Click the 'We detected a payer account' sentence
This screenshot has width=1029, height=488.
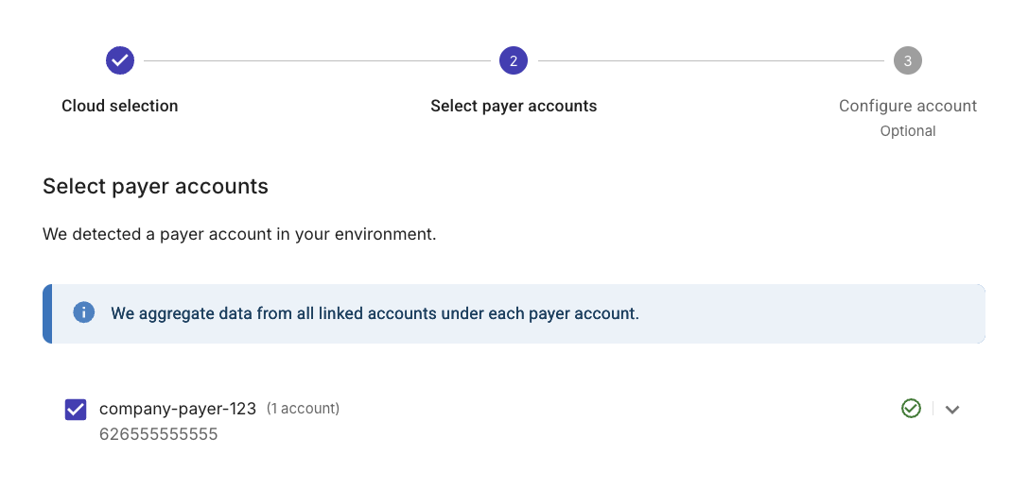coord(239,234)
